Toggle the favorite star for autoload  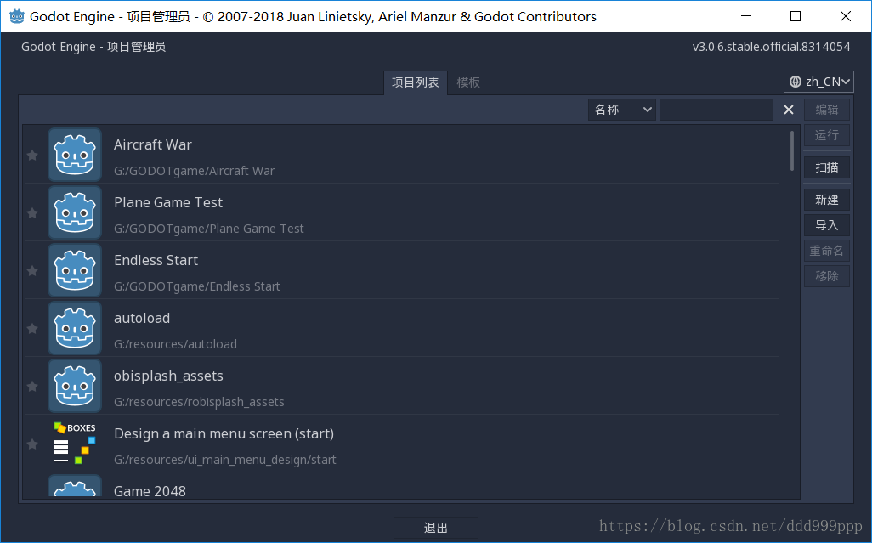coord(33,329)
